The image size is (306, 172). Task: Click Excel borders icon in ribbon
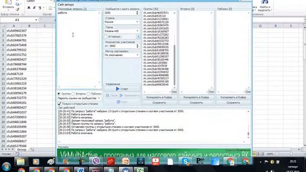coord(50,8)
